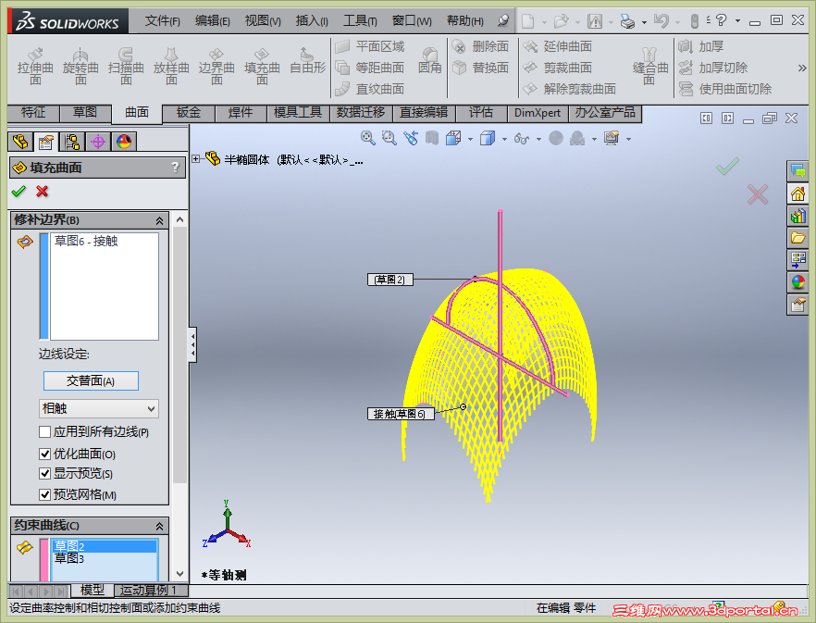Expand the command toolbar overflow chevron
This screenshot has height=623, width=816.
tap(801, 68)
